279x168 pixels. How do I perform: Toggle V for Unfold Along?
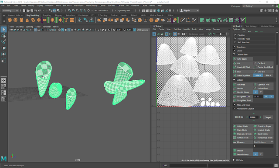click(261, 92)
